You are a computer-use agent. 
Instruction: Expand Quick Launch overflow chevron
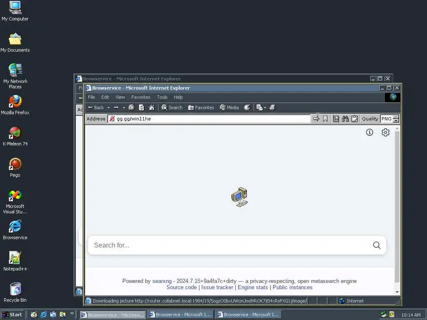click(x=72, y=313)
